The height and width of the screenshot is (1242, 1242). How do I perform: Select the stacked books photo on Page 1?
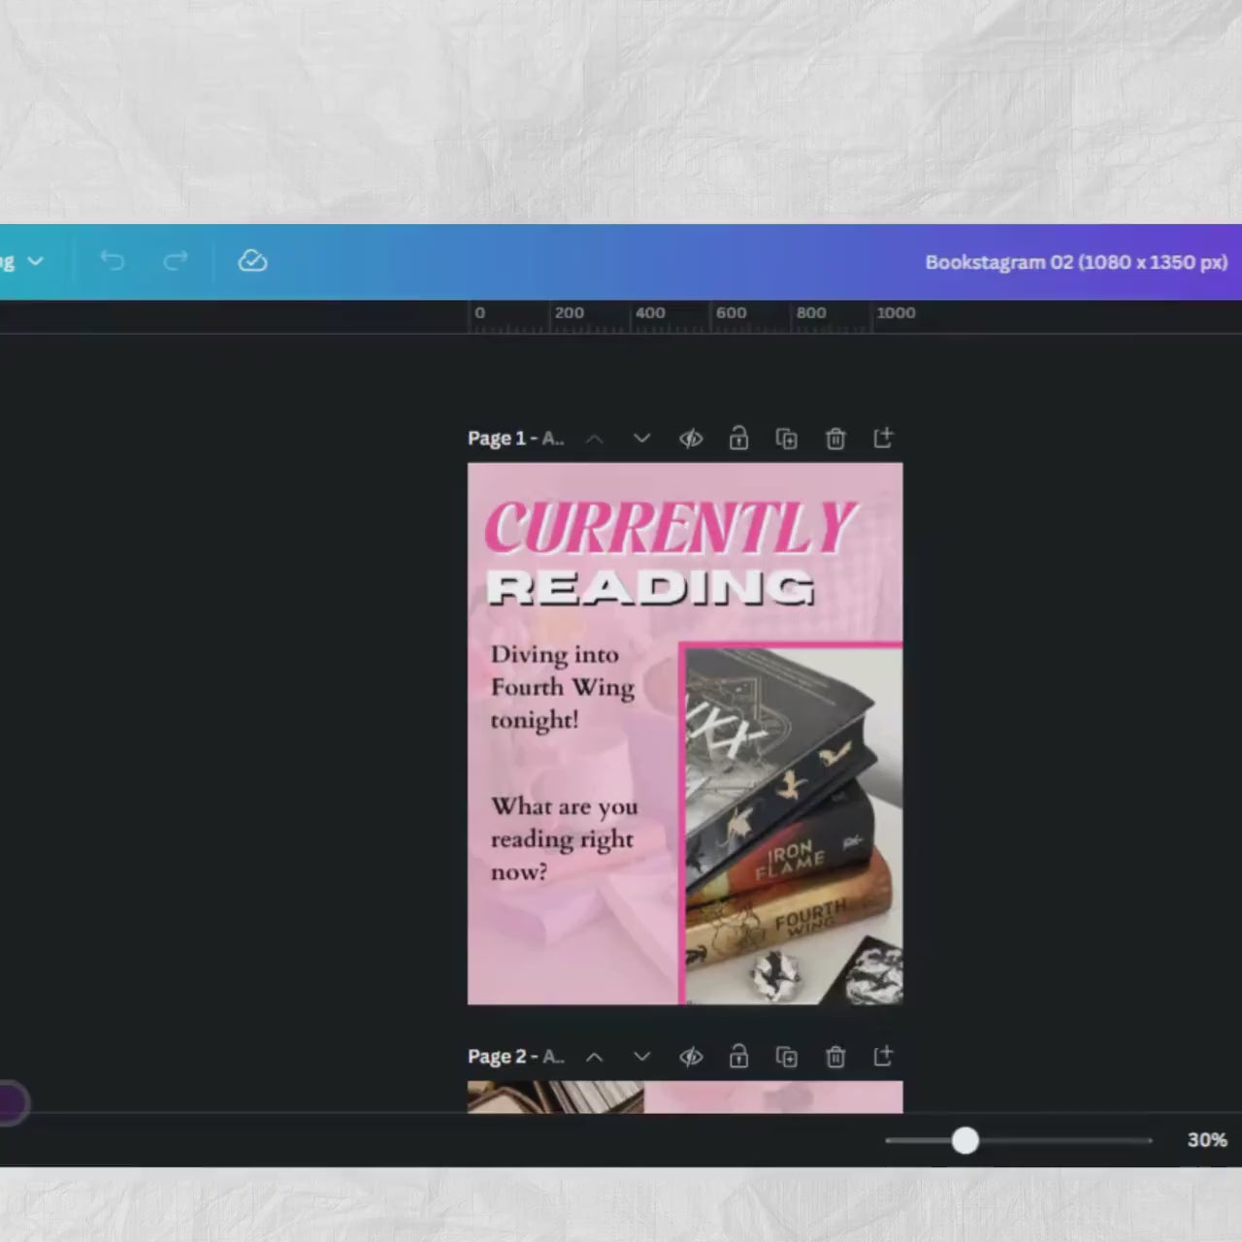click(794, 826)
